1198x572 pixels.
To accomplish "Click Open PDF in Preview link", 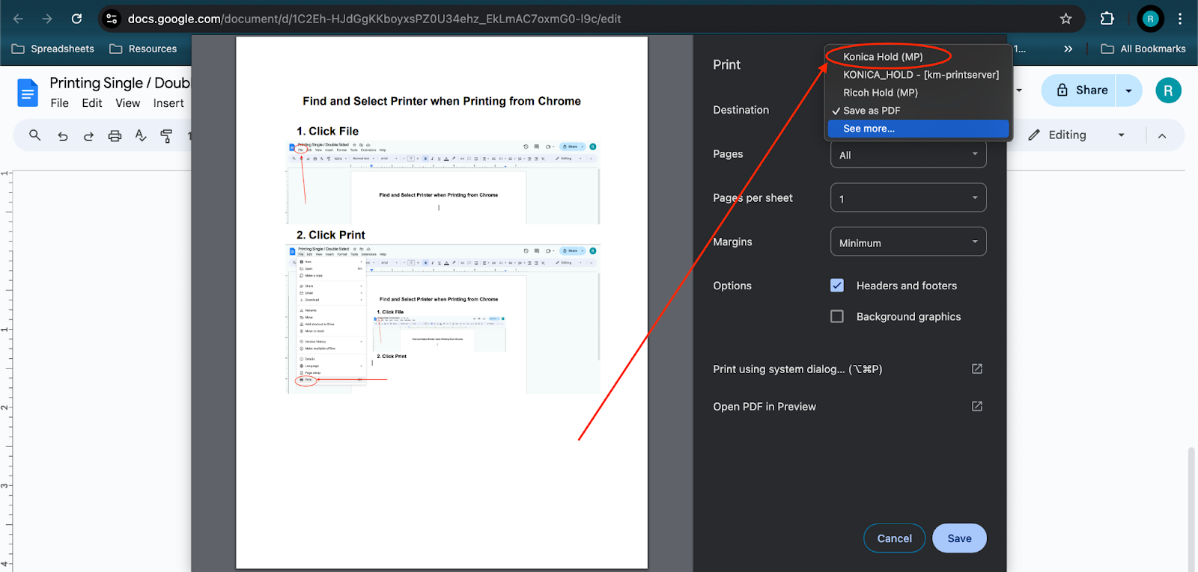I will (x=764, y=407).
